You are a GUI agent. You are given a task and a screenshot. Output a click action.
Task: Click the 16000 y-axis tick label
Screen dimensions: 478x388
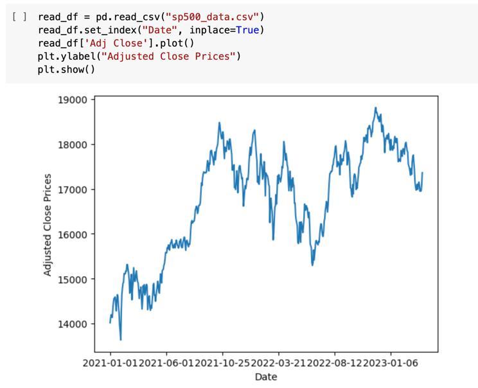[73, 234]
